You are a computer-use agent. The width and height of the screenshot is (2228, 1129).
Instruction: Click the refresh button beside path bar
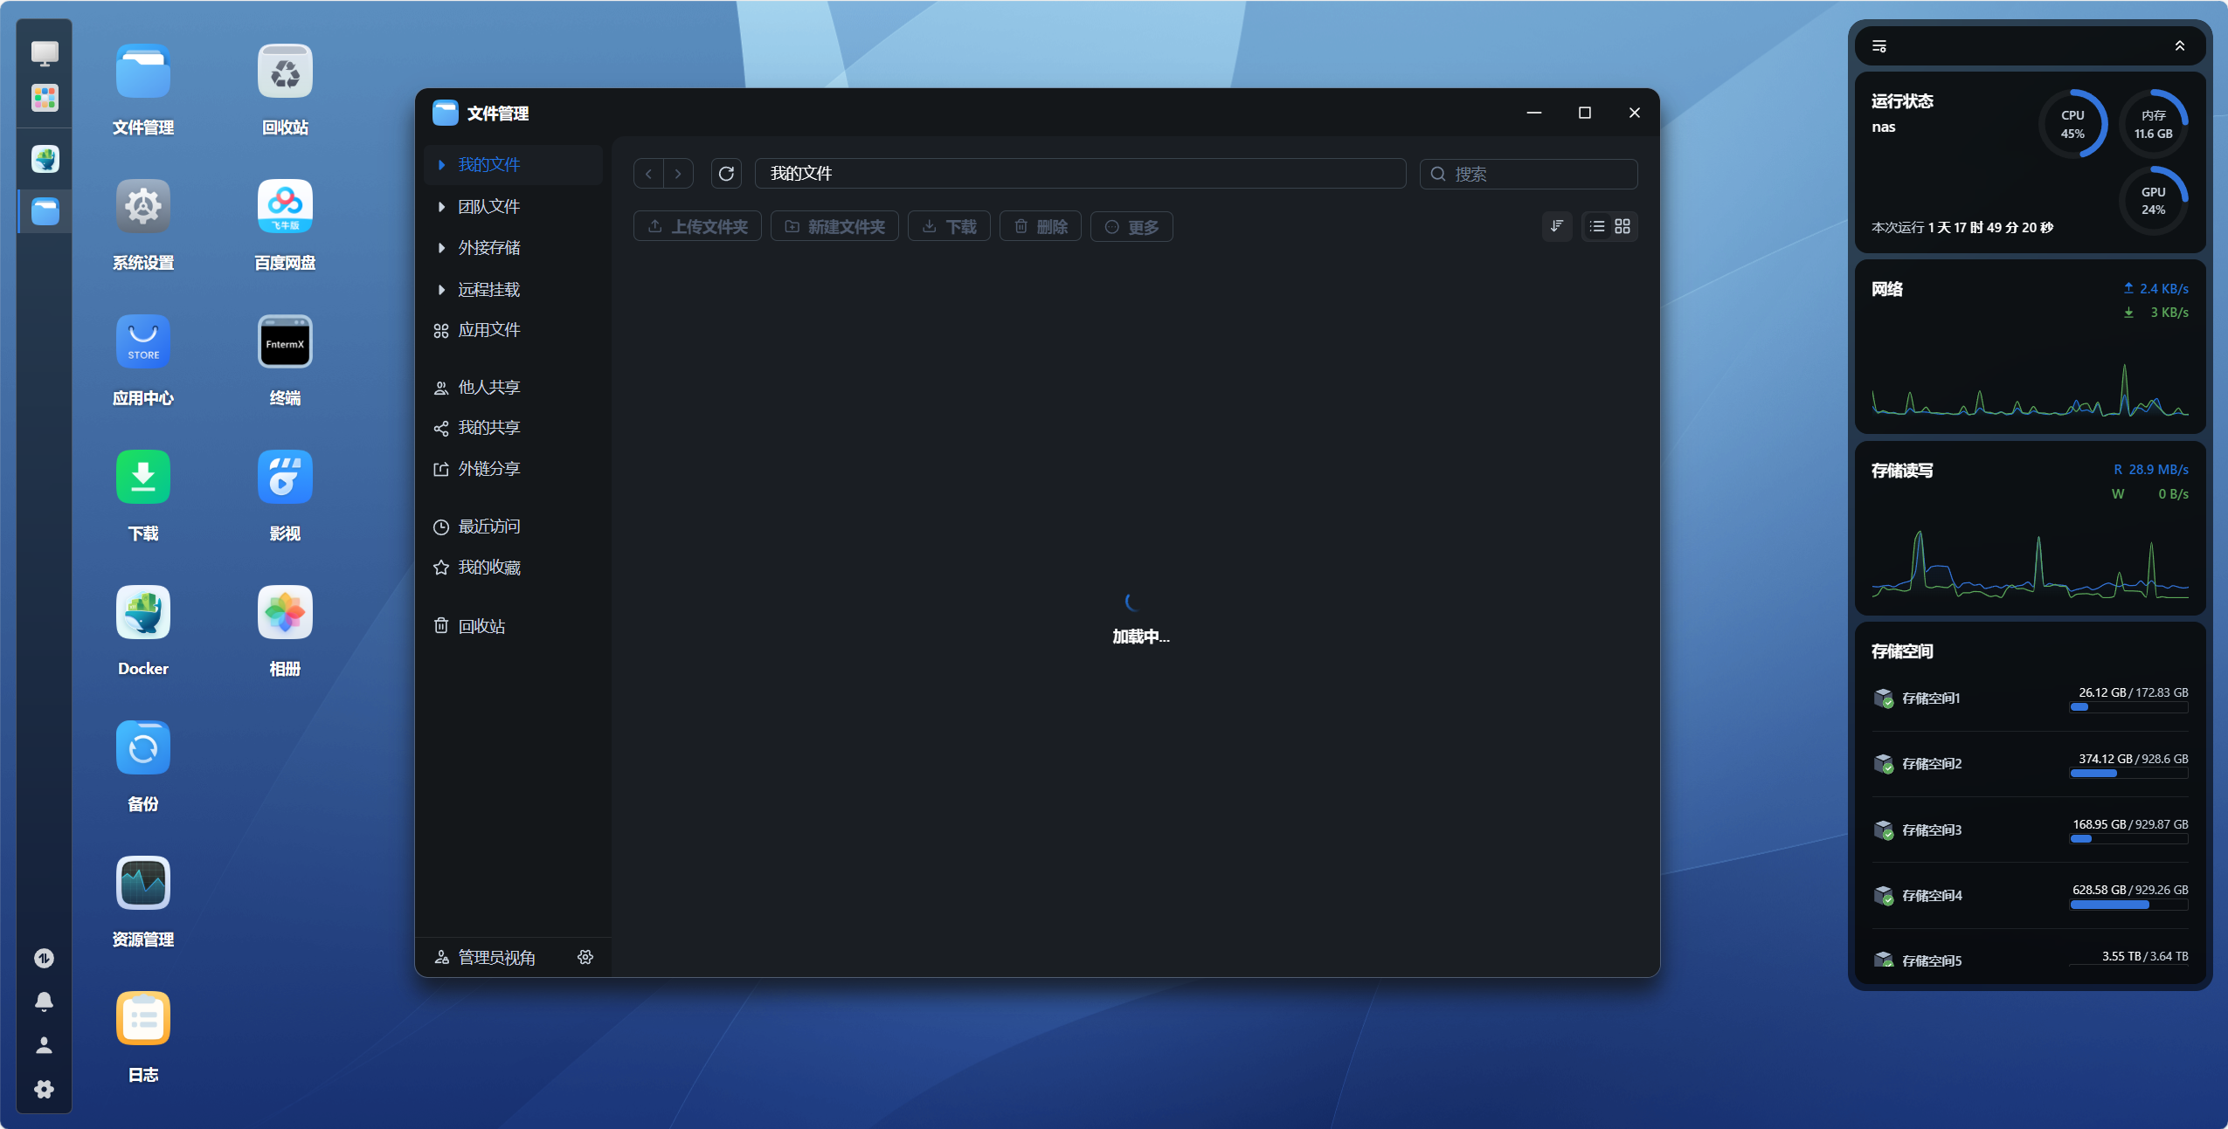(x=726, y=174)
